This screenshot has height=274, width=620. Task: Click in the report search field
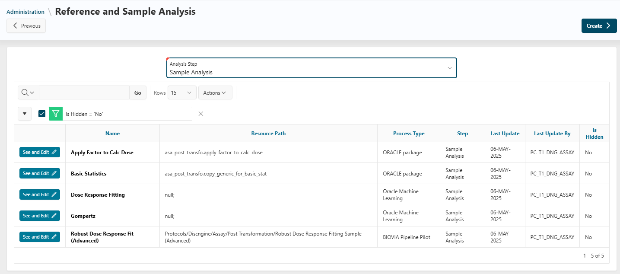[84, 92]
